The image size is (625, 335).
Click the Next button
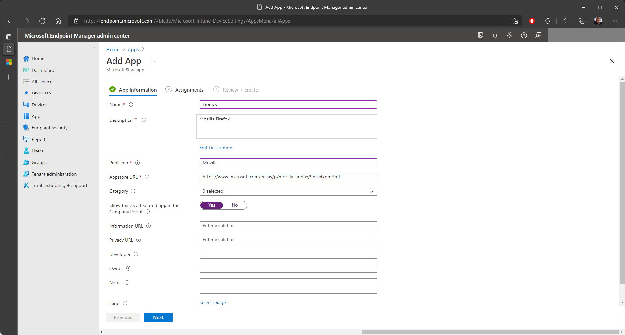coord(158,317)
